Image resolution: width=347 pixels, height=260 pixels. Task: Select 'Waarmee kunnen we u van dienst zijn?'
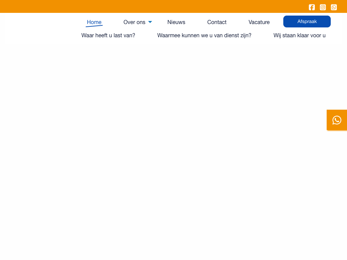pyautogui.click(x=204, y=35)
